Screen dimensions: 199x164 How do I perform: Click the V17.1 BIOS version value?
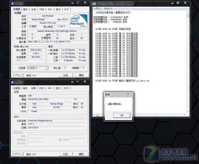point(57,124)
